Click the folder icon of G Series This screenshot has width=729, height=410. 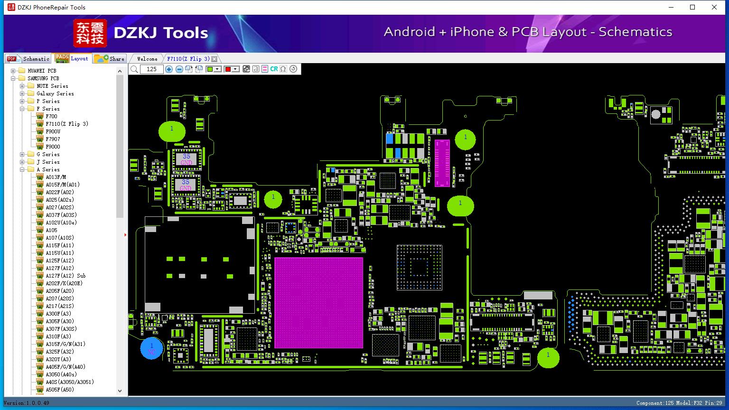31,154
